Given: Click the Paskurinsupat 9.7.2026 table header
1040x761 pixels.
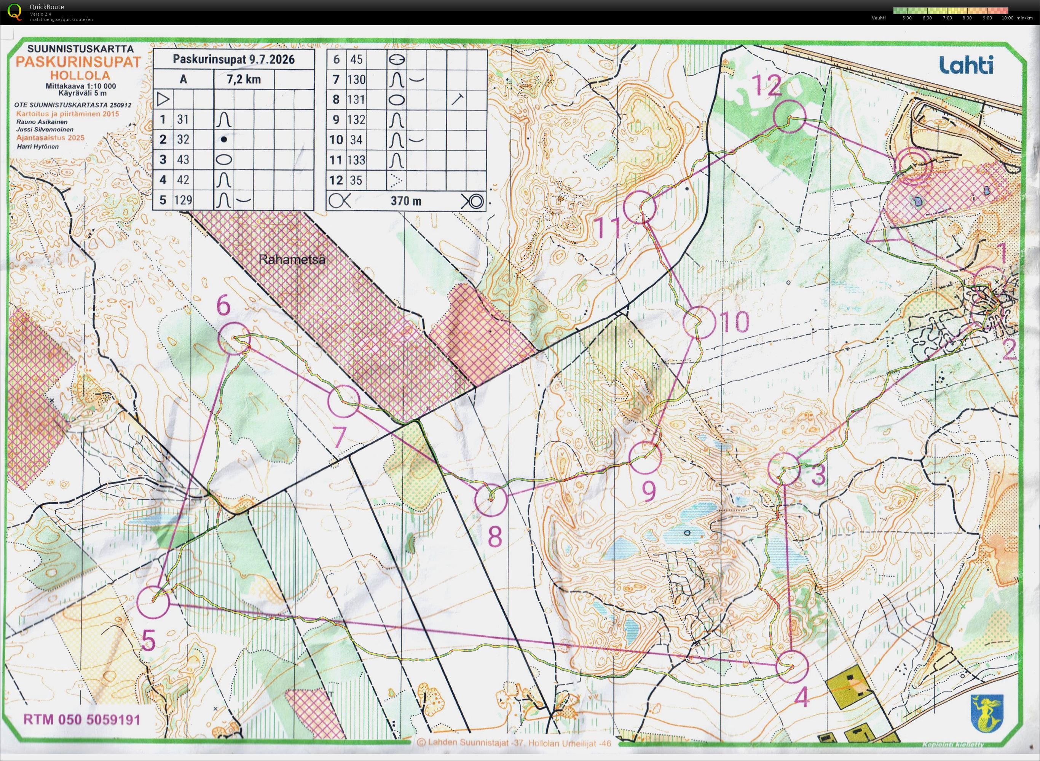Looking at the screenshot, I should (x=233, y=59).
